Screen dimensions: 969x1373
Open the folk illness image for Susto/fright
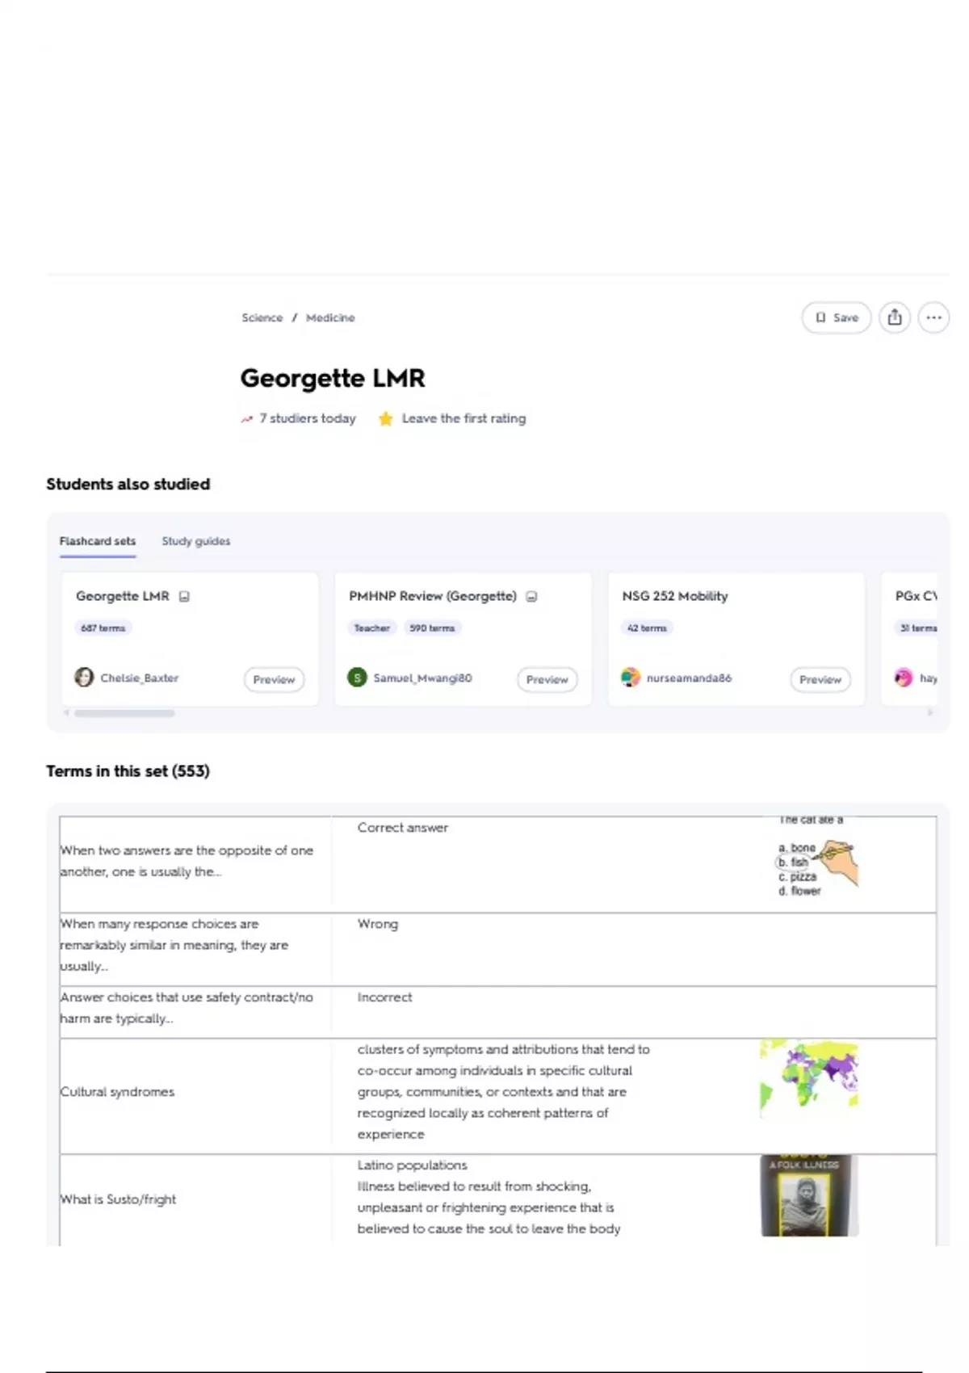pos(808,1195)
